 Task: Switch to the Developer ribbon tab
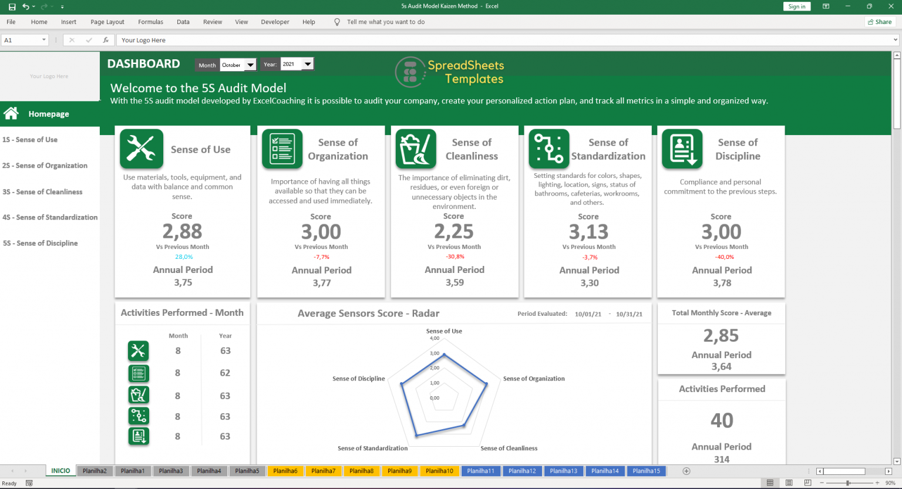[x=275, y=22]
